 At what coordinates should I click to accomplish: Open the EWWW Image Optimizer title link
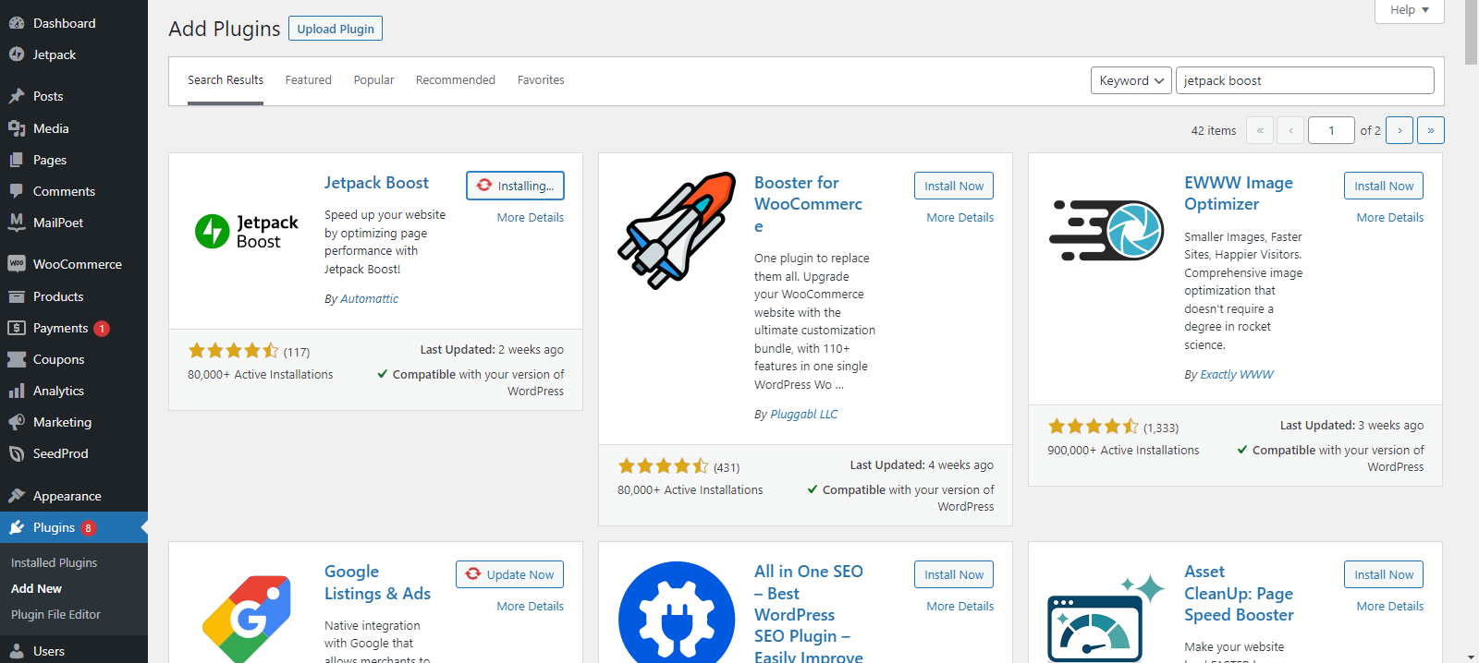[1239, 193]
